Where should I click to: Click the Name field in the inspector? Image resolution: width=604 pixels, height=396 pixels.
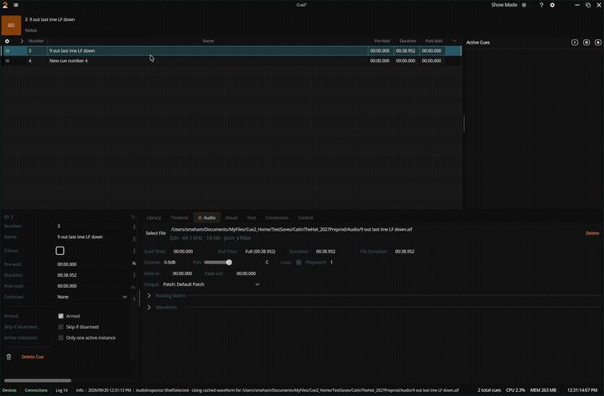coord(91,237)
